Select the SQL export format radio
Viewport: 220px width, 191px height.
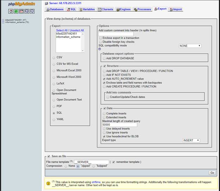[54, 113]
